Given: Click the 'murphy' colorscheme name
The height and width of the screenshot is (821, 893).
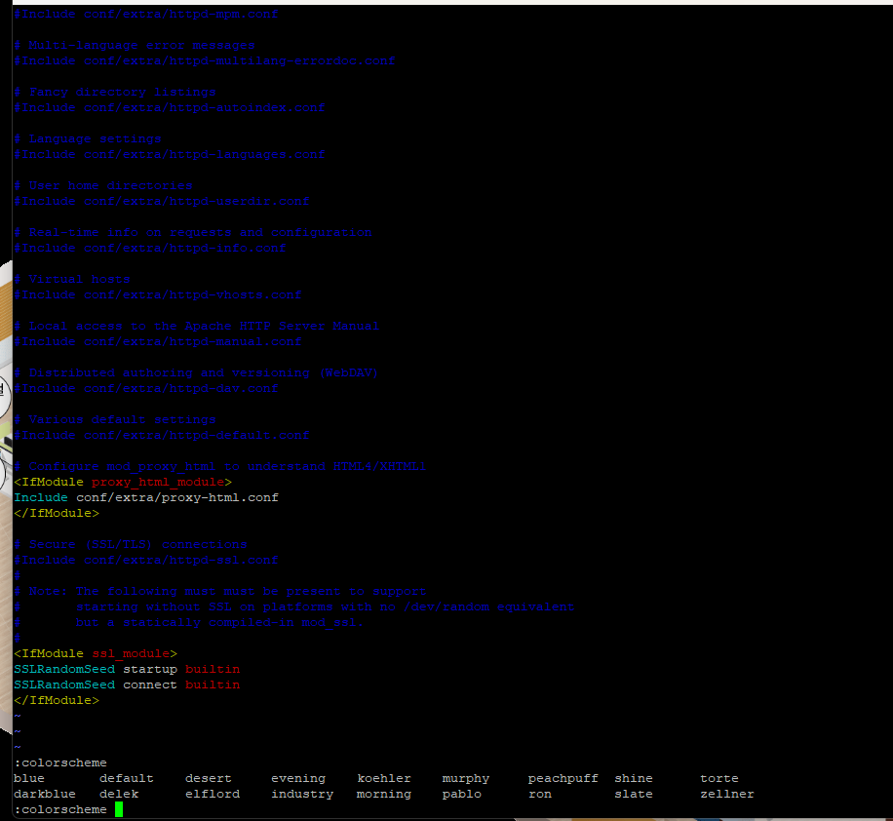Looking at the screenshot, I should (466, 778).
